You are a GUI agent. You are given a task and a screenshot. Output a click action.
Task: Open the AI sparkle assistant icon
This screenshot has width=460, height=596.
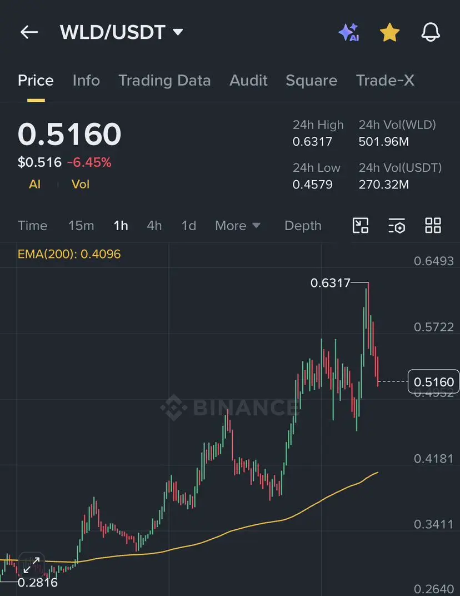point(349,32)
